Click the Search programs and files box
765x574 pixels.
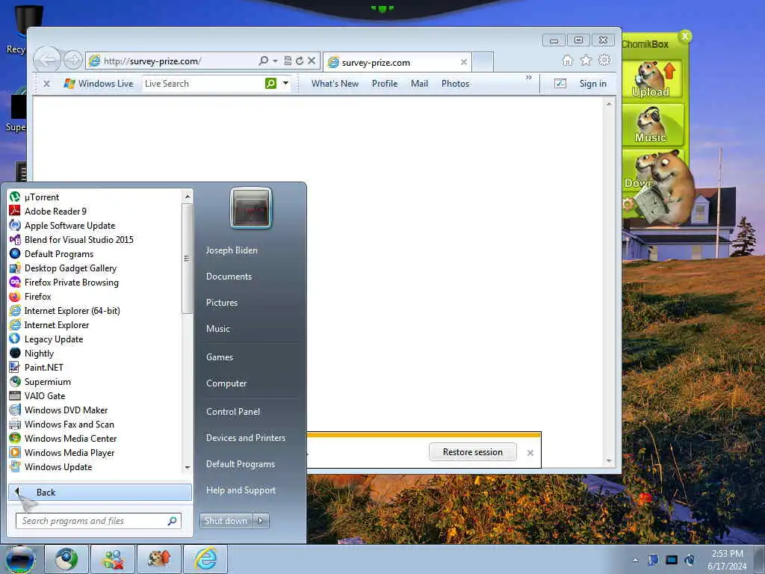pos(99,521)
